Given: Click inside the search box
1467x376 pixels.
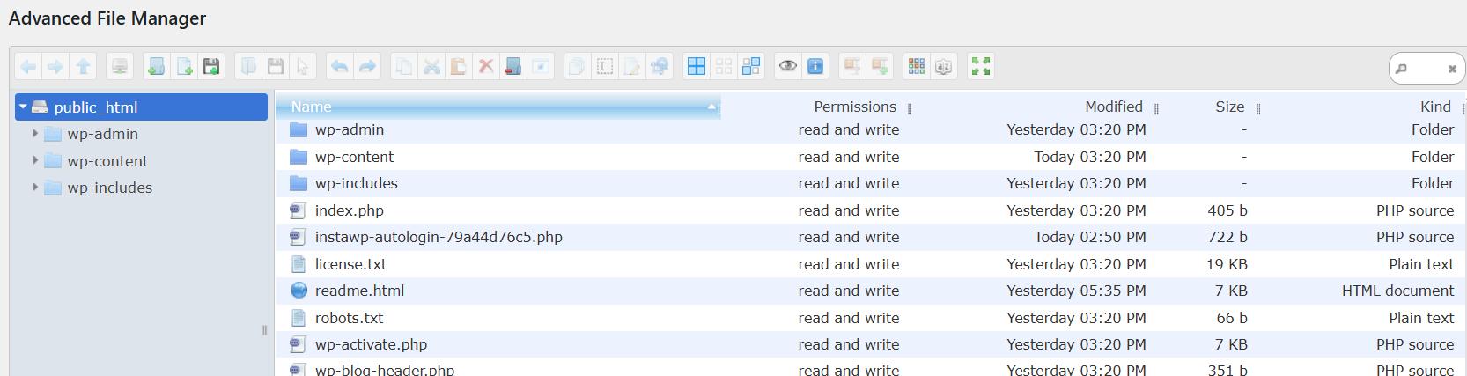Looking at the screenshot, I should click(1426, 69).
